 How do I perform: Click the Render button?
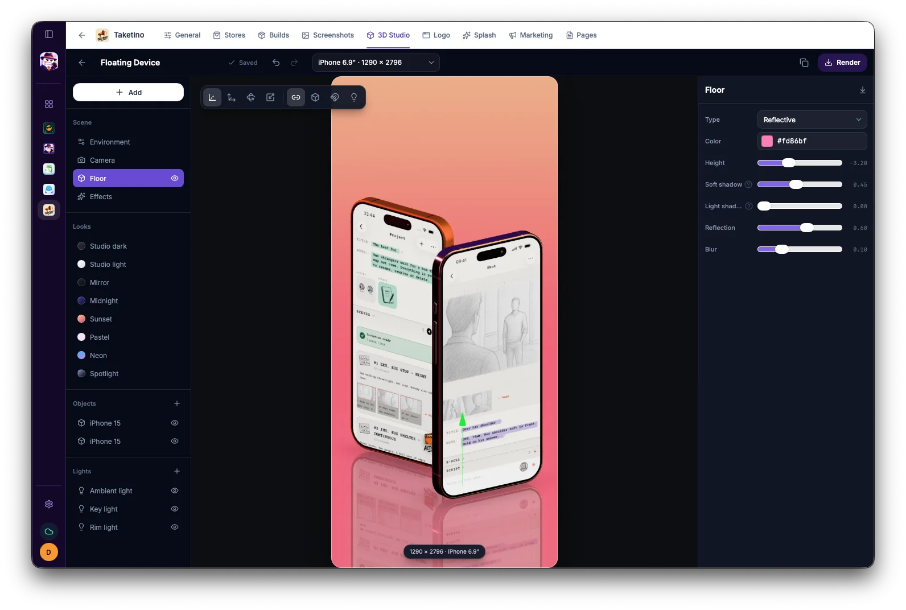tap(842, 63)
